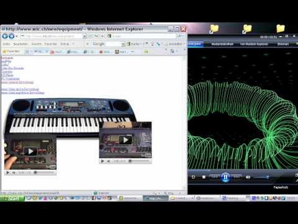Toggle the repeat button in media player
This screenshot has height=224, width=298.
(193, 177)
